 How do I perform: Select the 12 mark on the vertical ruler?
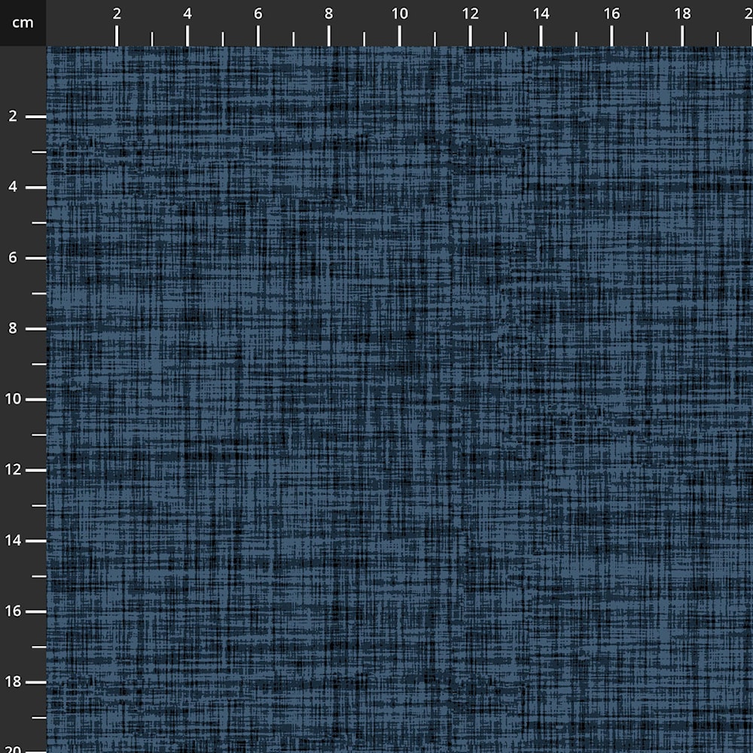point(13,470)
